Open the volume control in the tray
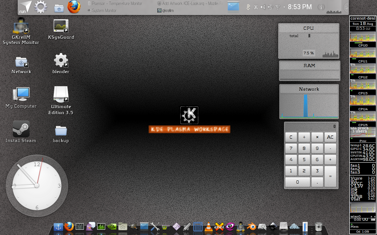The width and height of the screenshot is (377, 235). click(x=263, y=7)
